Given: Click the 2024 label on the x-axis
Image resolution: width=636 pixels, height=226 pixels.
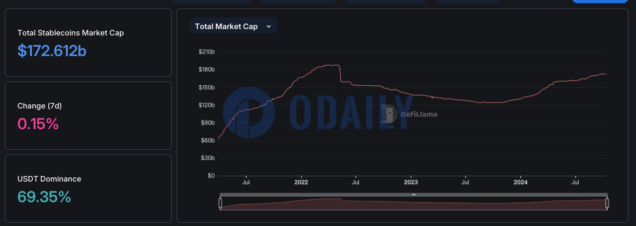Looking at the screenshot, I should click(520, 183).
